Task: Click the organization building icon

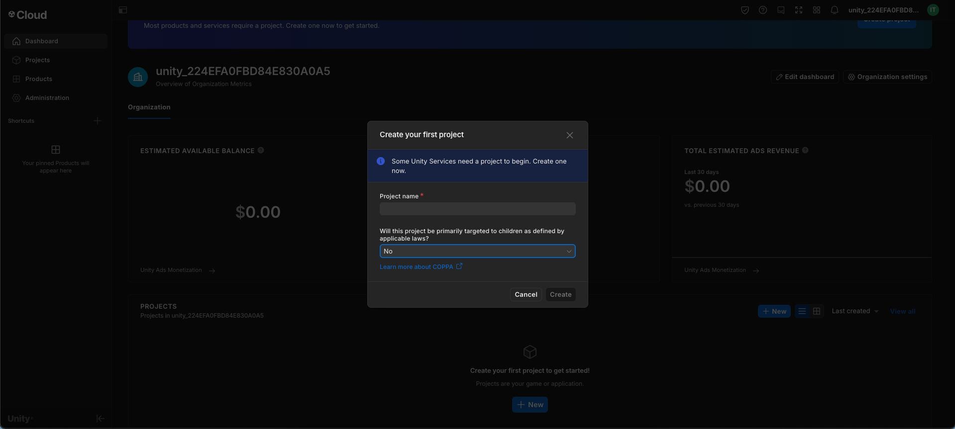Action: point(138,77)
